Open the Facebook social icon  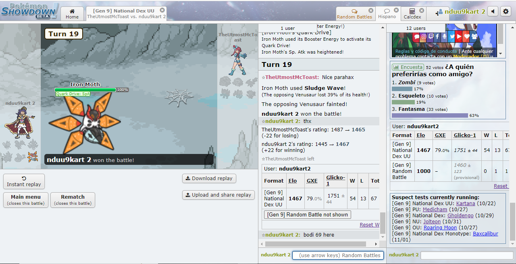pyautogui.click(x=437, y=37)
